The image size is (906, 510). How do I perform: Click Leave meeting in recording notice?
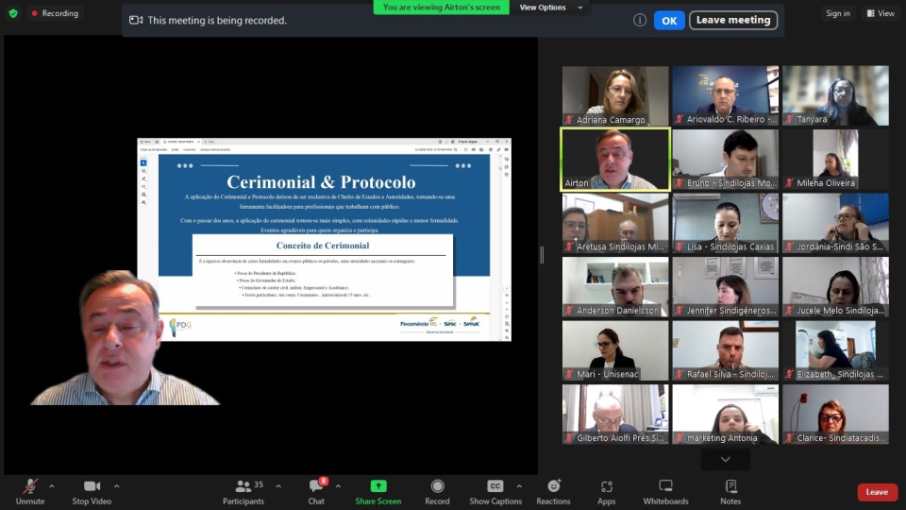tap(733, 20)
